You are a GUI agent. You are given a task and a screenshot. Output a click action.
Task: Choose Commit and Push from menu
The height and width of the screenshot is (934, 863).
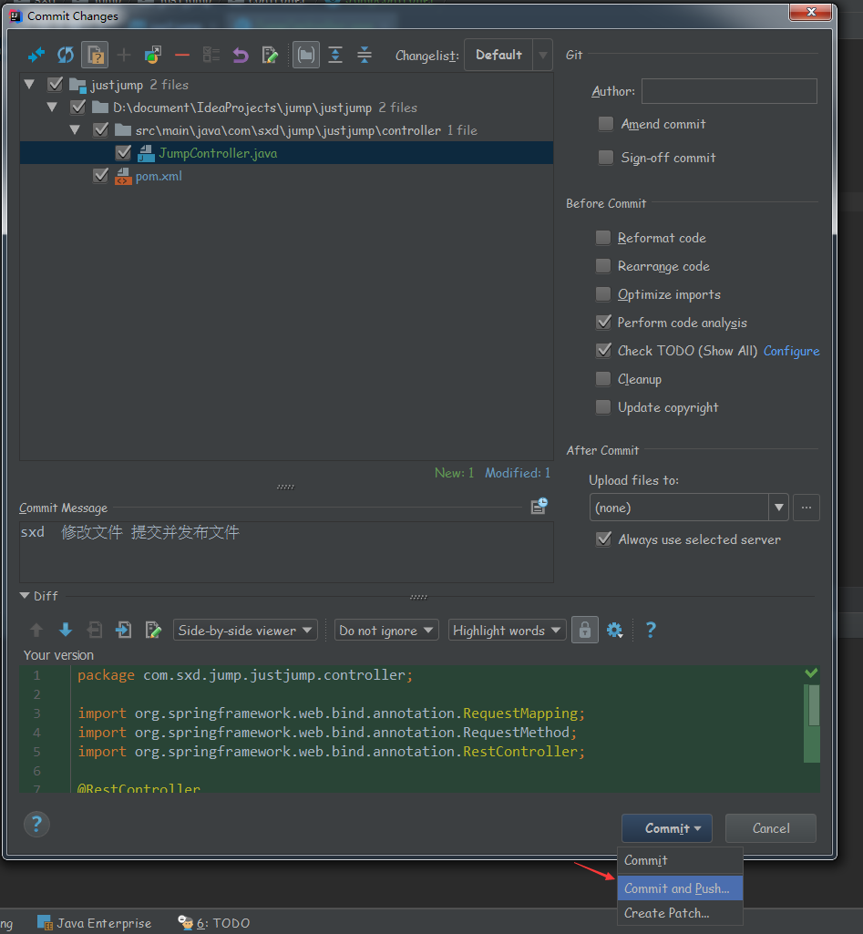click(680, 888)
